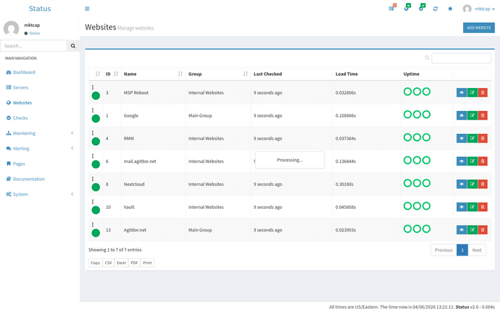Edit the Agit8or.net website entry

(472, 230)
